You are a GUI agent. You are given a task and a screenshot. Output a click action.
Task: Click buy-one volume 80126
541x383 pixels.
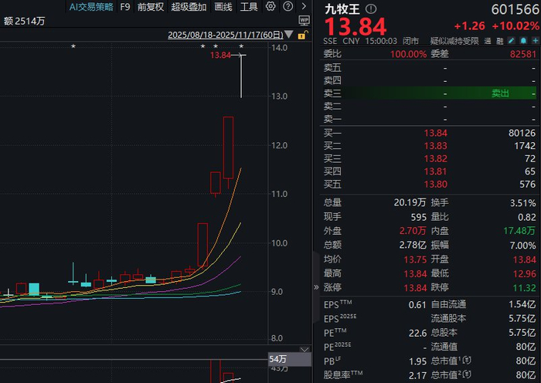(522, 133)
